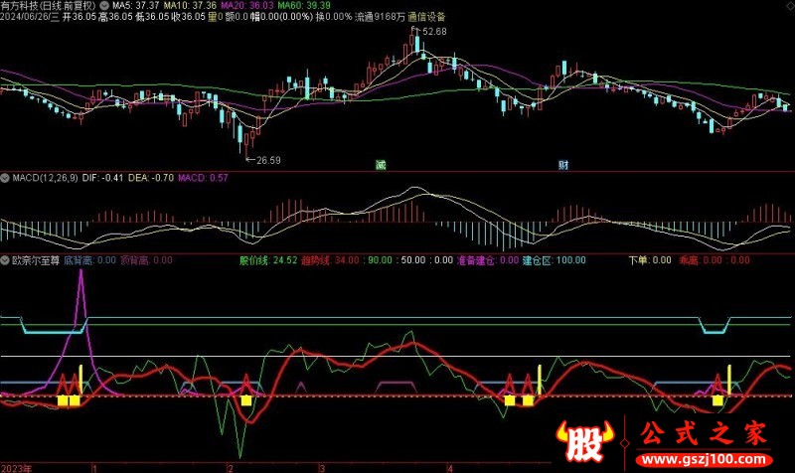Open the dropdown arrow beside 有方科技 title
This screenshot has width=795, height=473.
click(104, 6)
